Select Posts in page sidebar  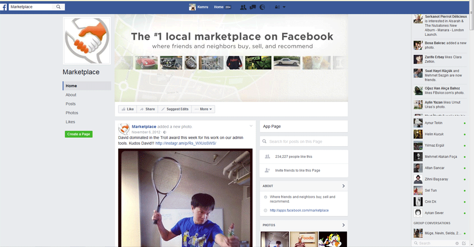[70, 104]
